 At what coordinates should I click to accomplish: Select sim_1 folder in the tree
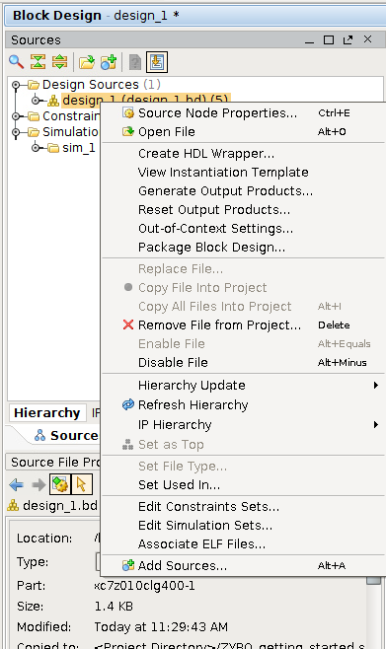click(x=72, y=148)
